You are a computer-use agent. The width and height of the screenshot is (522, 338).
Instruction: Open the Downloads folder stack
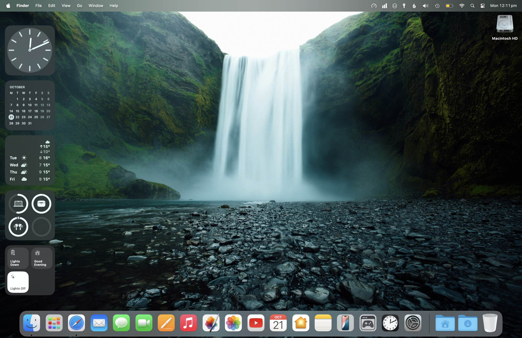[467, 323]
